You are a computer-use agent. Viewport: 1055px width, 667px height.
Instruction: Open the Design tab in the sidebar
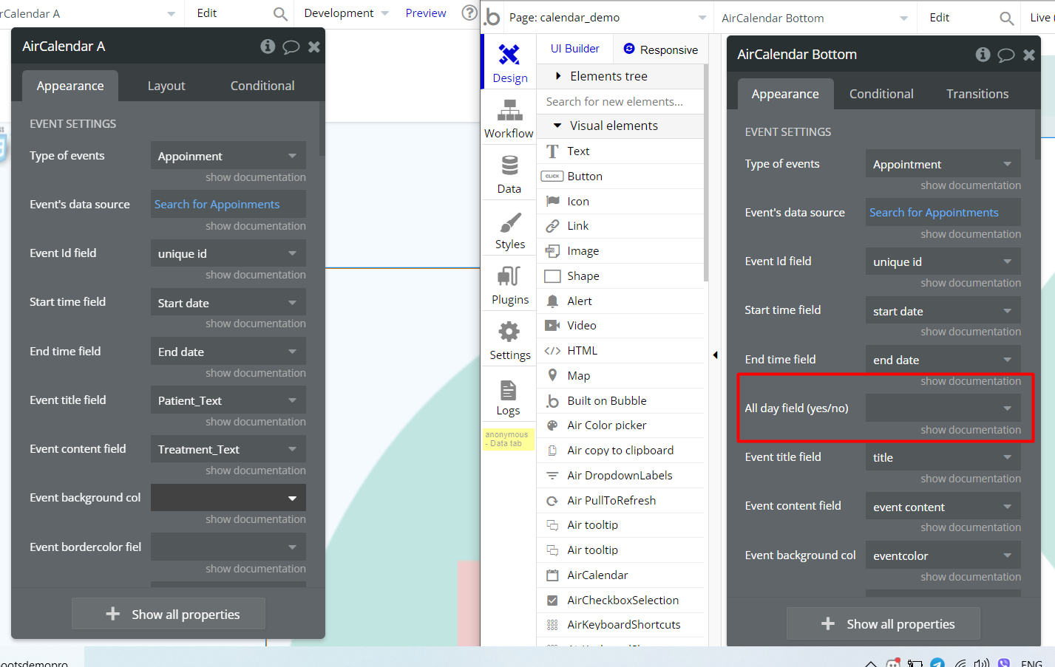509,62
